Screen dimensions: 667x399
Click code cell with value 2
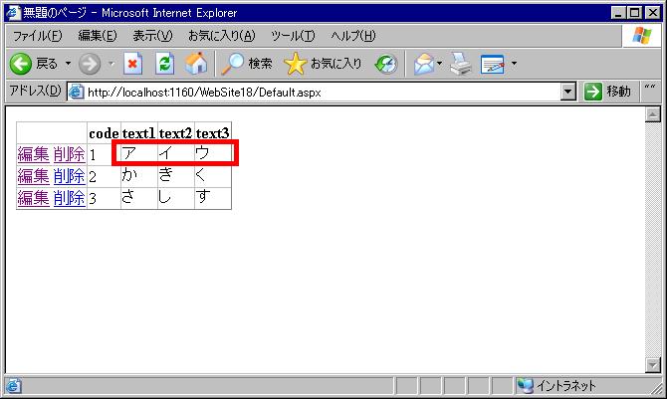coord(104,176)
